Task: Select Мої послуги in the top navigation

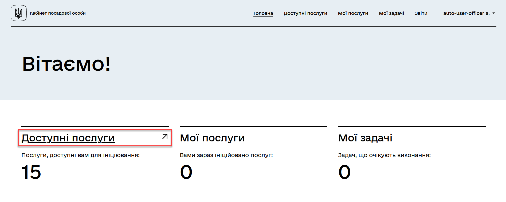Action: tap(353, 13)
